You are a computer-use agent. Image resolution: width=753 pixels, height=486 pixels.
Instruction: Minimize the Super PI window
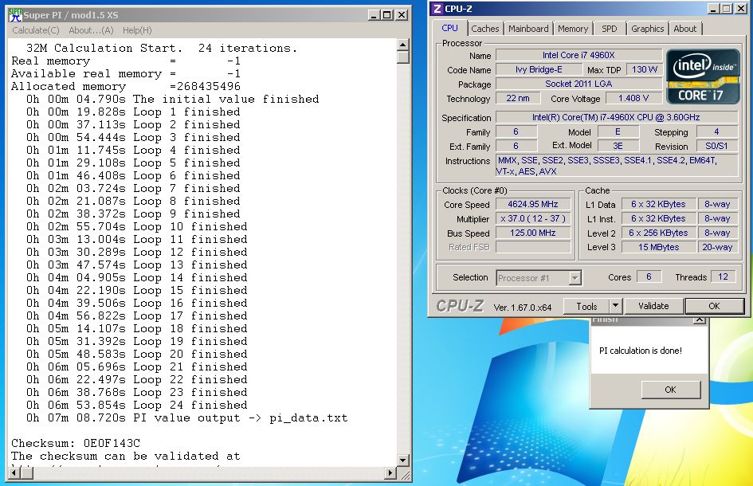pyautogui.click(x=375, y=15)
